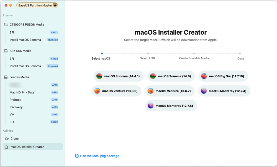277x167 pixels.
Task: Open macOS Installer Creator via its Apple icon
Action: click(6, 147)
